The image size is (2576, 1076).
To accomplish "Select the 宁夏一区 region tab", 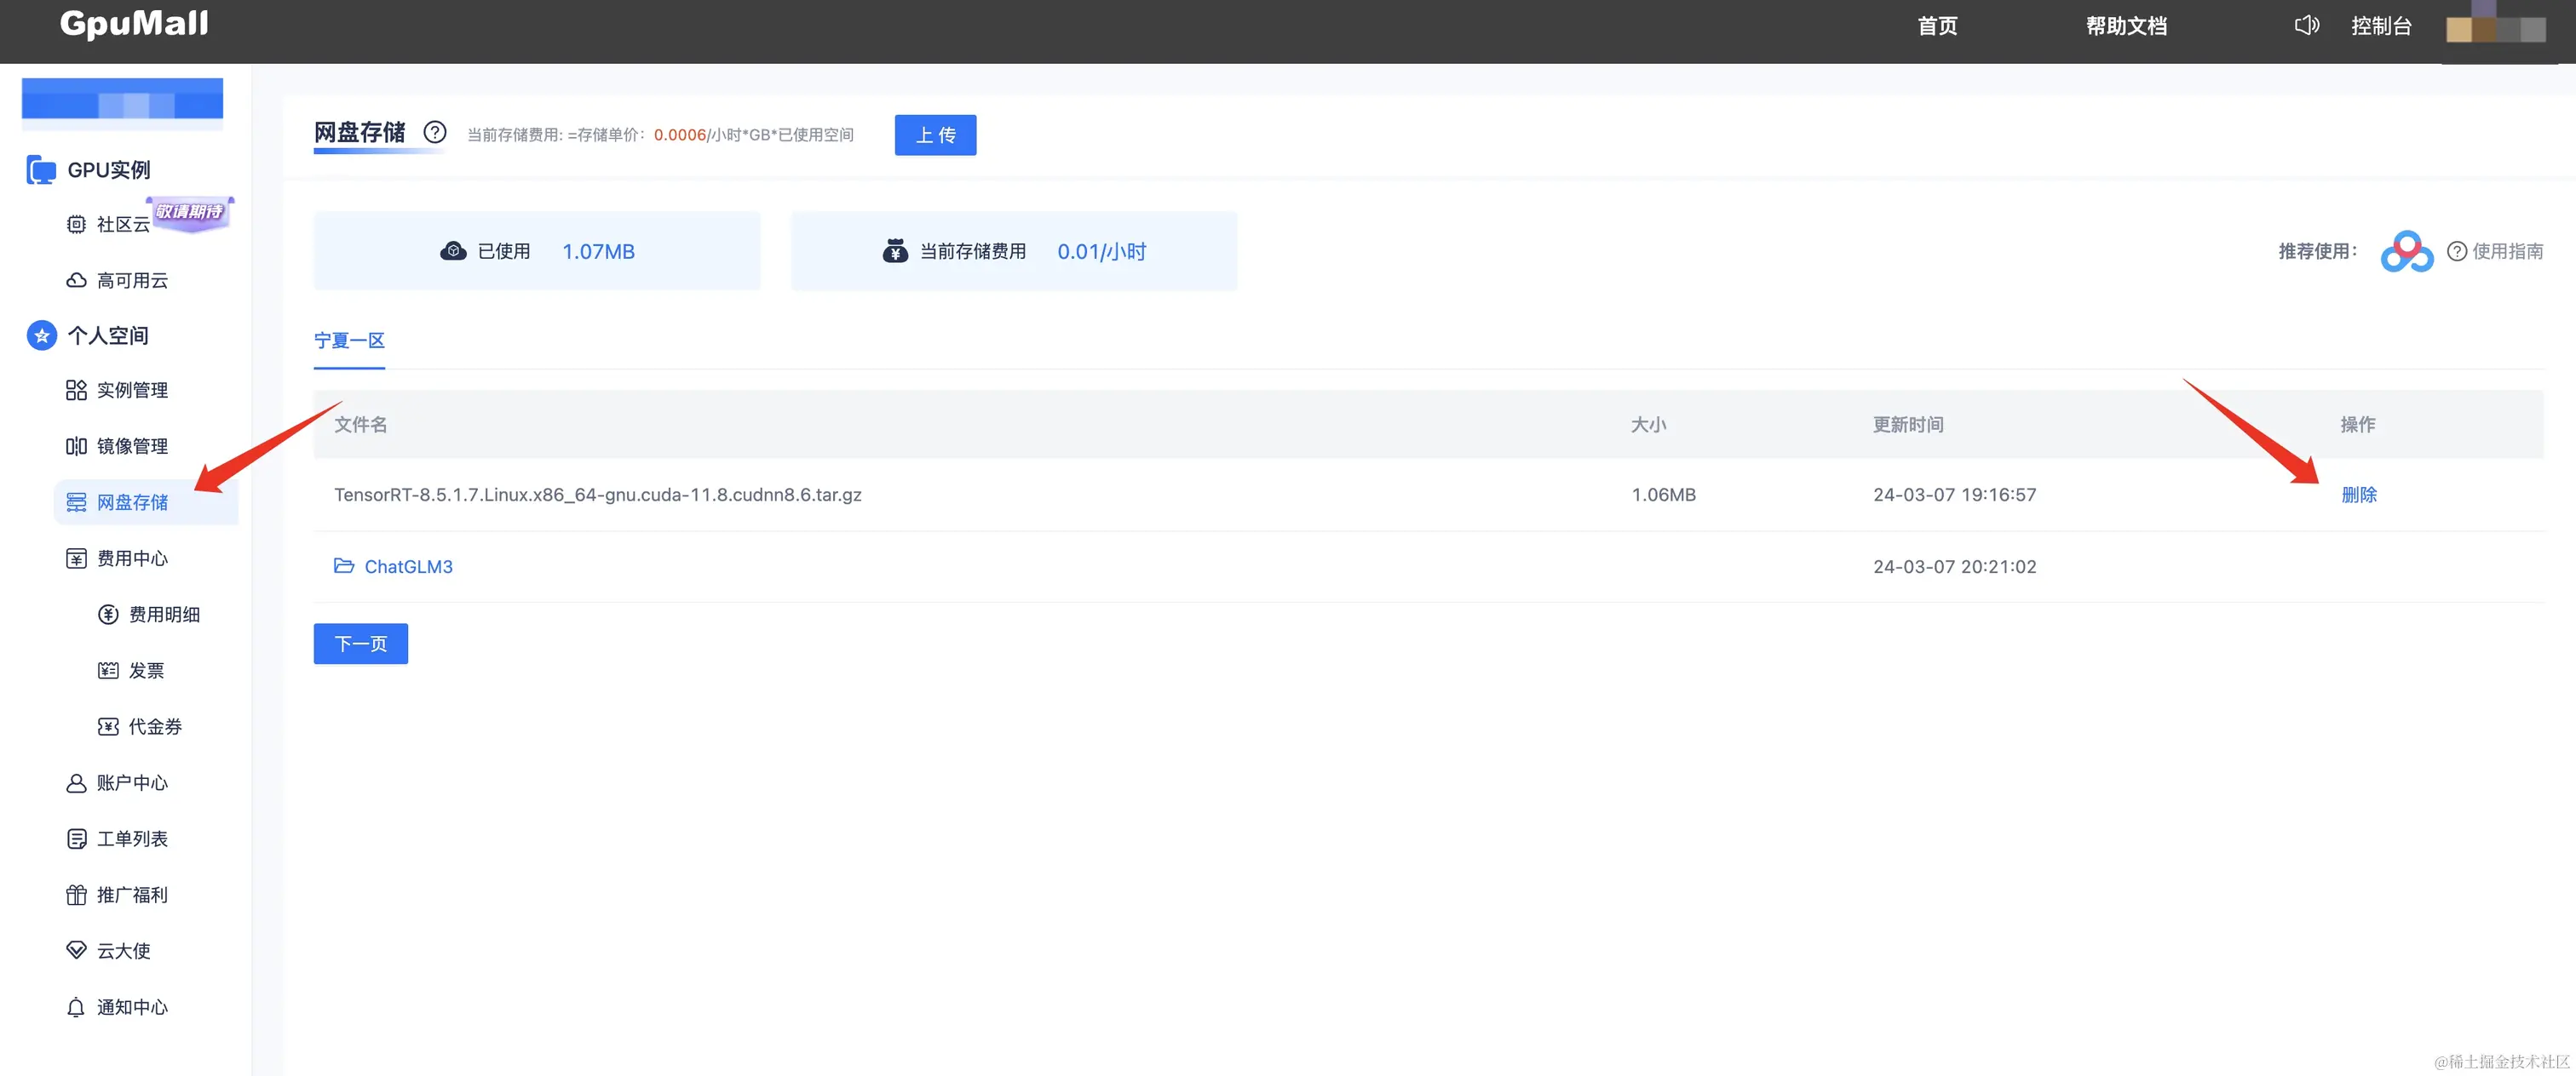I will click(x=349, y=341).
